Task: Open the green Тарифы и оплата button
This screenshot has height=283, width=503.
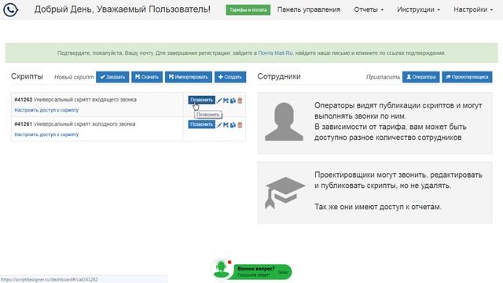Action: (248, 9)
